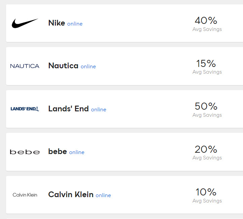Open the Nike store name link
243x219 pixels.
tap(57, 23)
